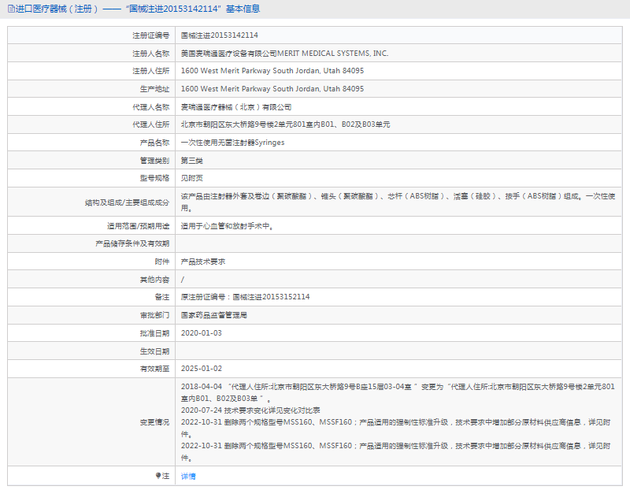Screen dimensions: 630x490
Task: Click the bulb icon next to 注
Action: click(x=157, y=476)
